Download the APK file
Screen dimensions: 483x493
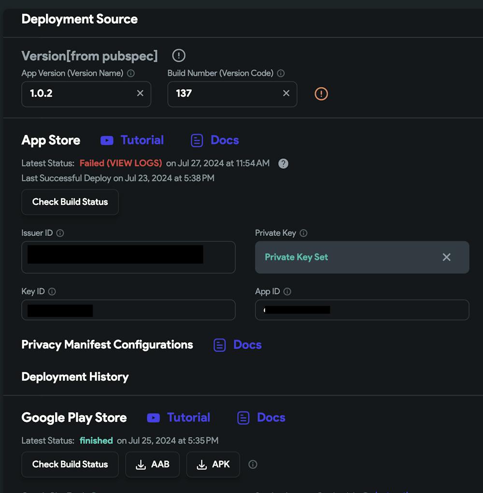pyautogui.click(x=213, y=464)
